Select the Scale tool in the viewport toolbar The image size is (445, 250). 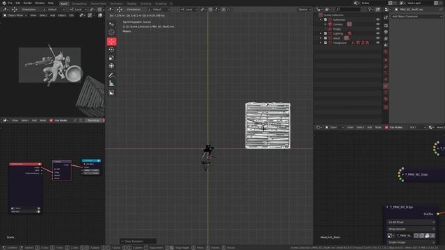[x=111, y=58]
